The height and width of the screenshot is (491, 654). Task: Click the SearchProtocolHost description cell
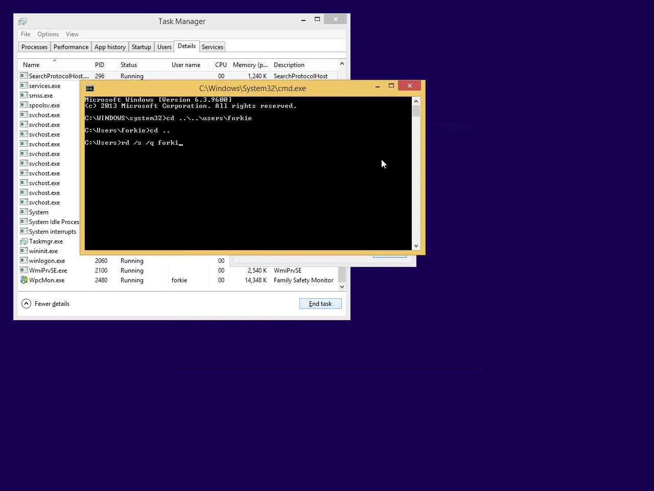point(300,76)
